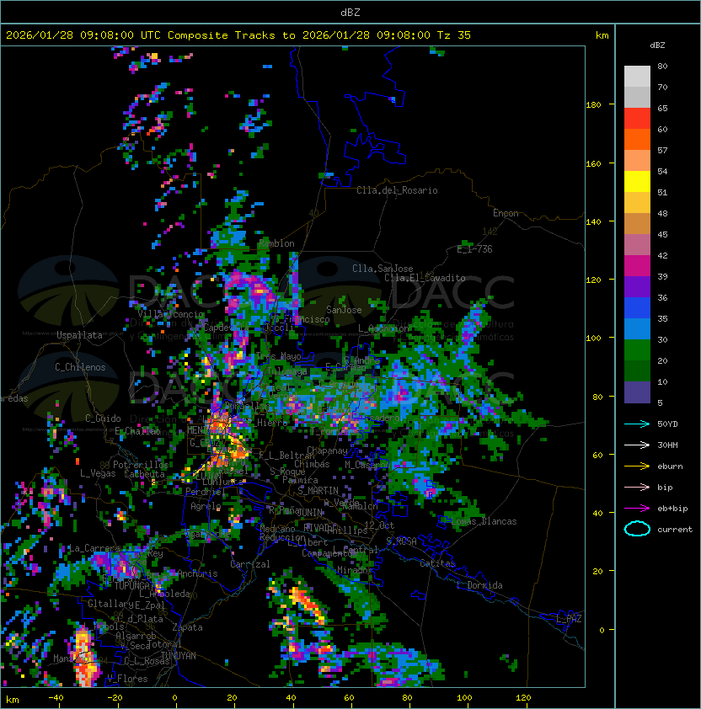Click the '12_Oct' map label

pyautogui.click(x=379, y=525)
